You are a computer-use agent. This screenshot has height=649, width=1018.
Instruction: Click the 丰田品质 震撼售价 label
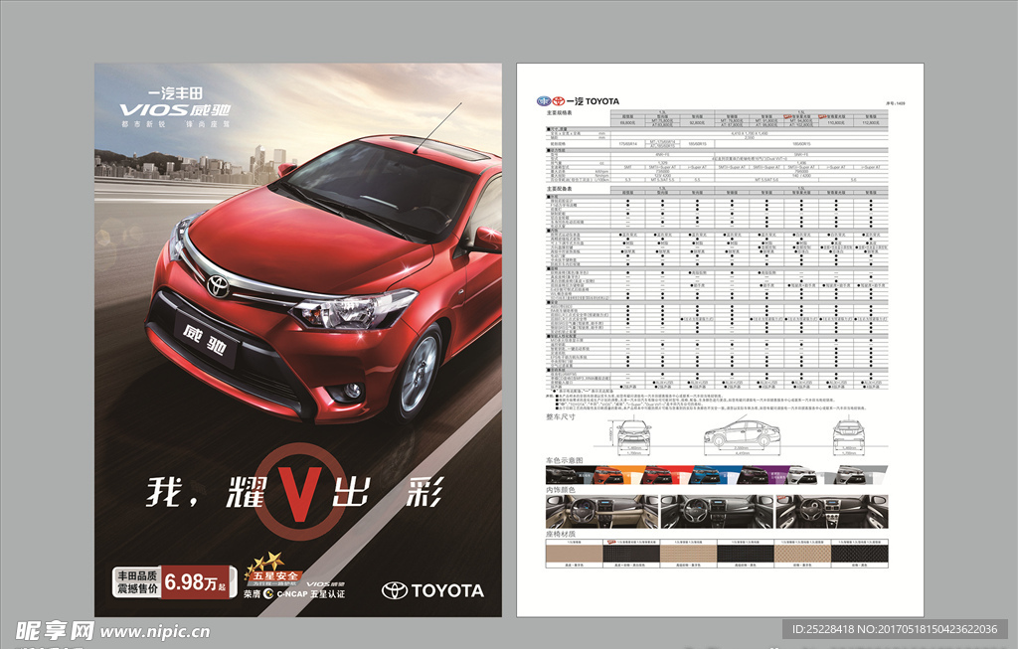point(137,582)
